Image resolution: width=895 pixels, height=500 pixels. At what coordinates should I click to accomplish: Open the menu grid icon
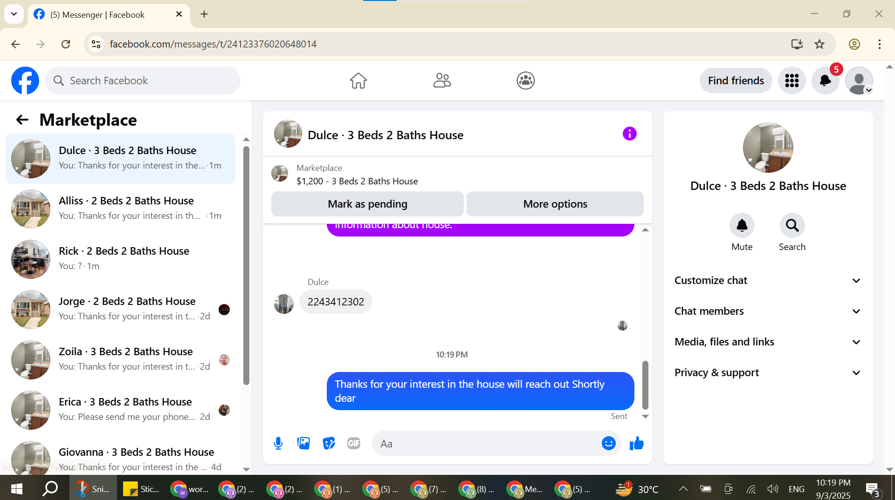pyautogui.click(x=792, y=81)
